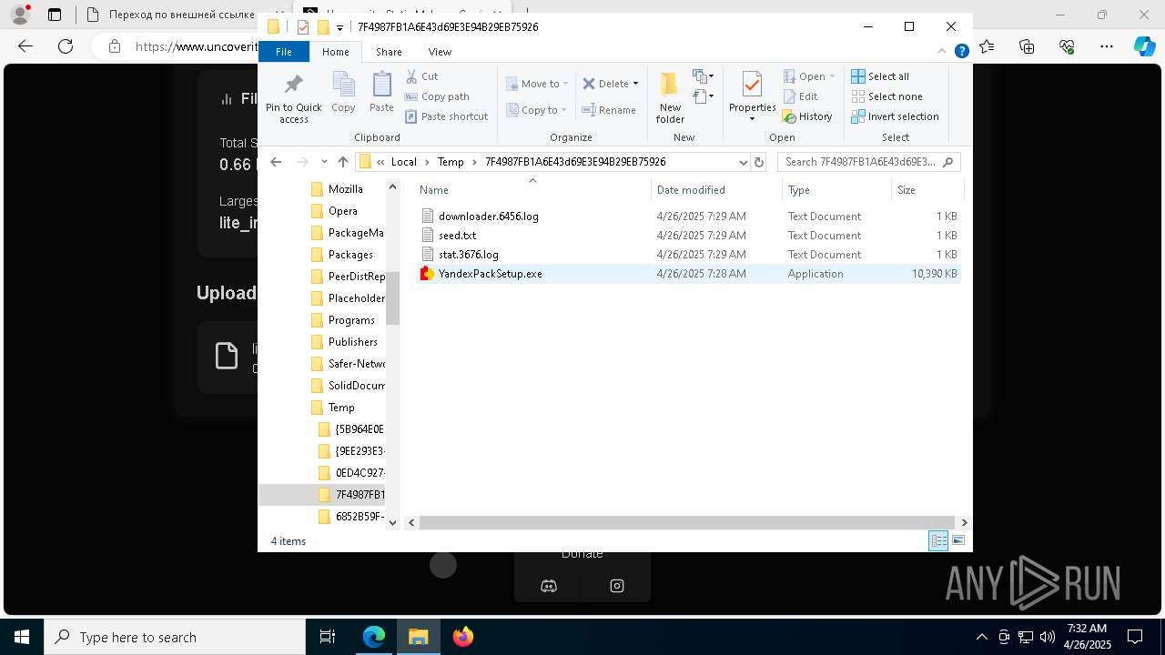Refresh page in Edge browser
1165x655 pixels.
[65, 45]
